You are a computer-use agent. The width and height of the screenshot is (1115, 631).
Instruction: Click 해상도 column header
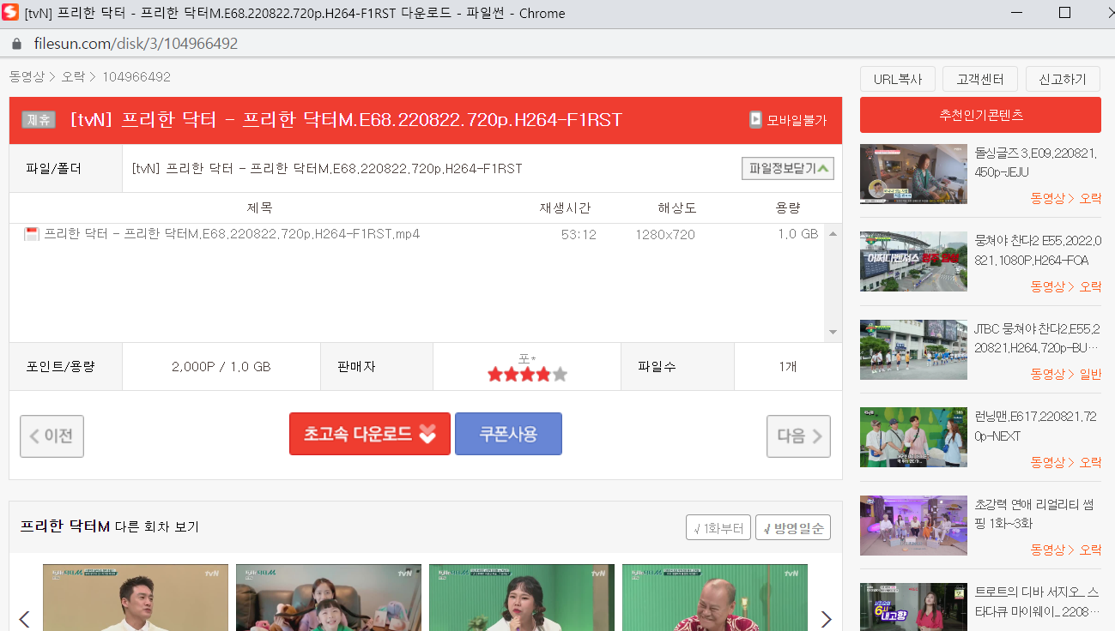point(677,208)
